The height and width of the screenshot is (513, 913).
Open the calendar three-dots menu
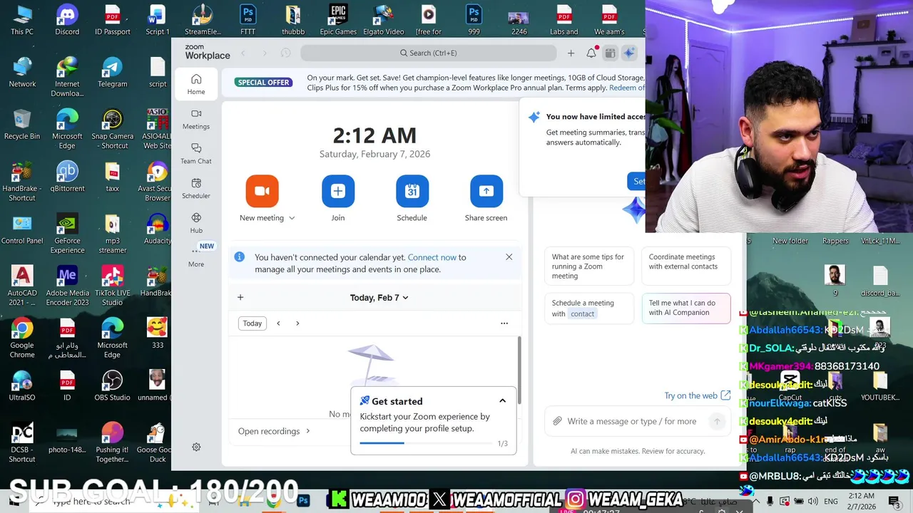(x=504, y=323)
